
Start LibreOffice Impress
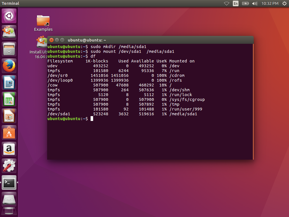(x=9, y=116)
